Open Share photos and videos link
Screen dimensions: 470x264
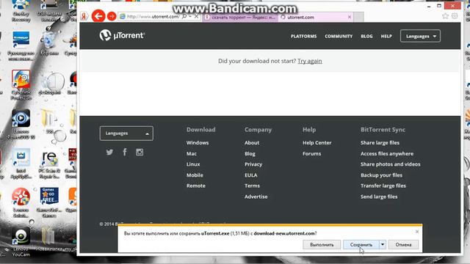coord(391,164)
